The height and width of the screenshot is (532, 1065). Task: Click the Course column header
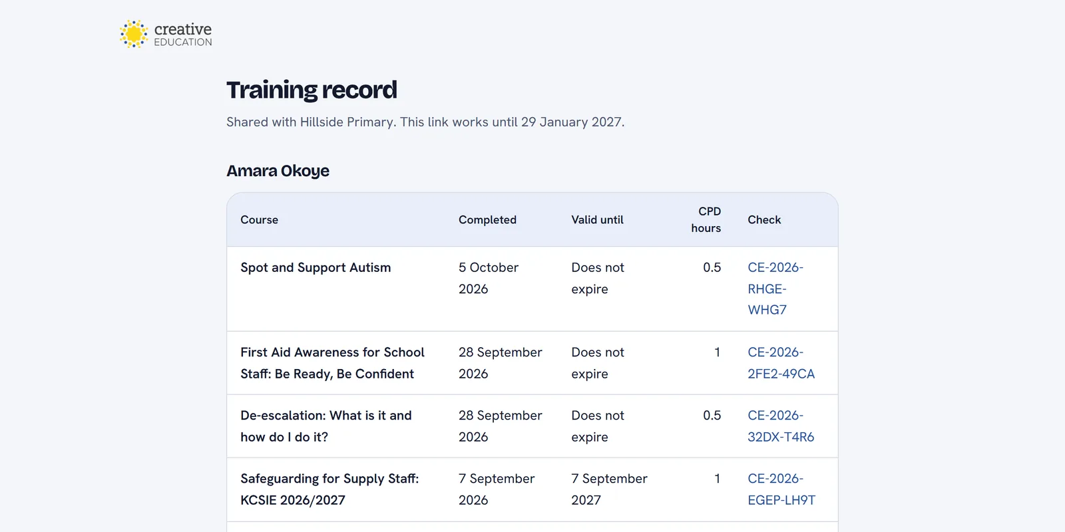click(260, 219)
